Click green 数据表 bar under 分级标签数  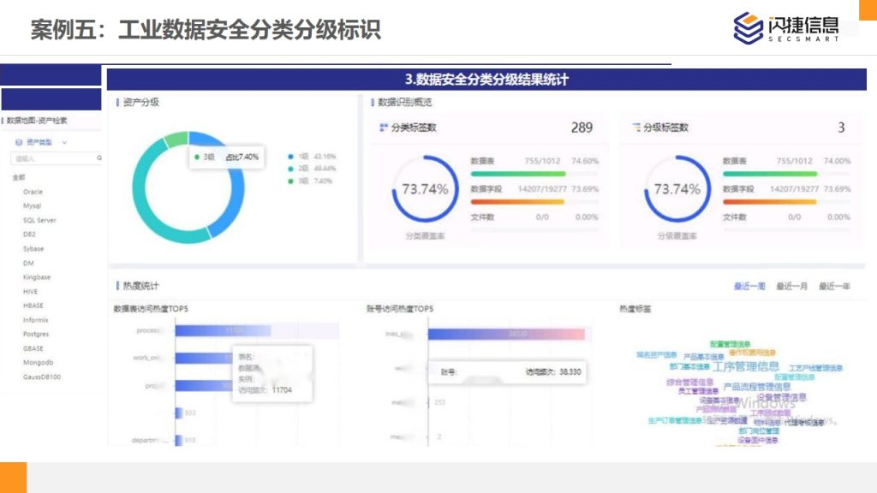tap(770, 174)
